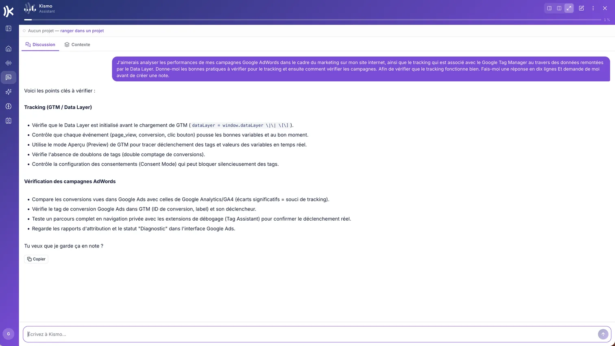Click the bullet about page_view events
The height and width of the screenshot is (346, 615).
click(x=170, y=135)
